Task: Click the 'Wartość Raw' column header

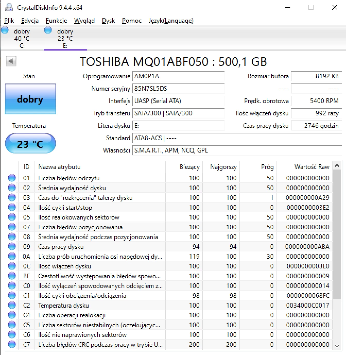Action: click(x=305, y=167)
